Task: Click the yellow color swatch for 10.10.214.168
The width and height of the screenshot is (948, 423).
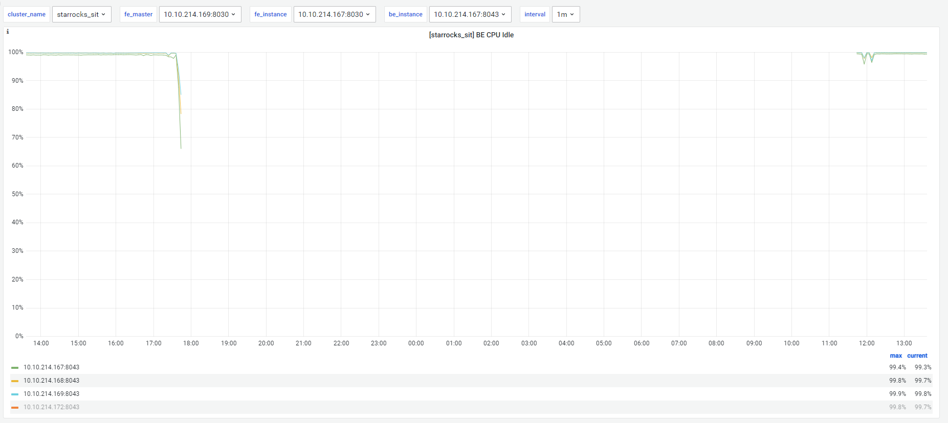Action: click(x=15, y=381)
